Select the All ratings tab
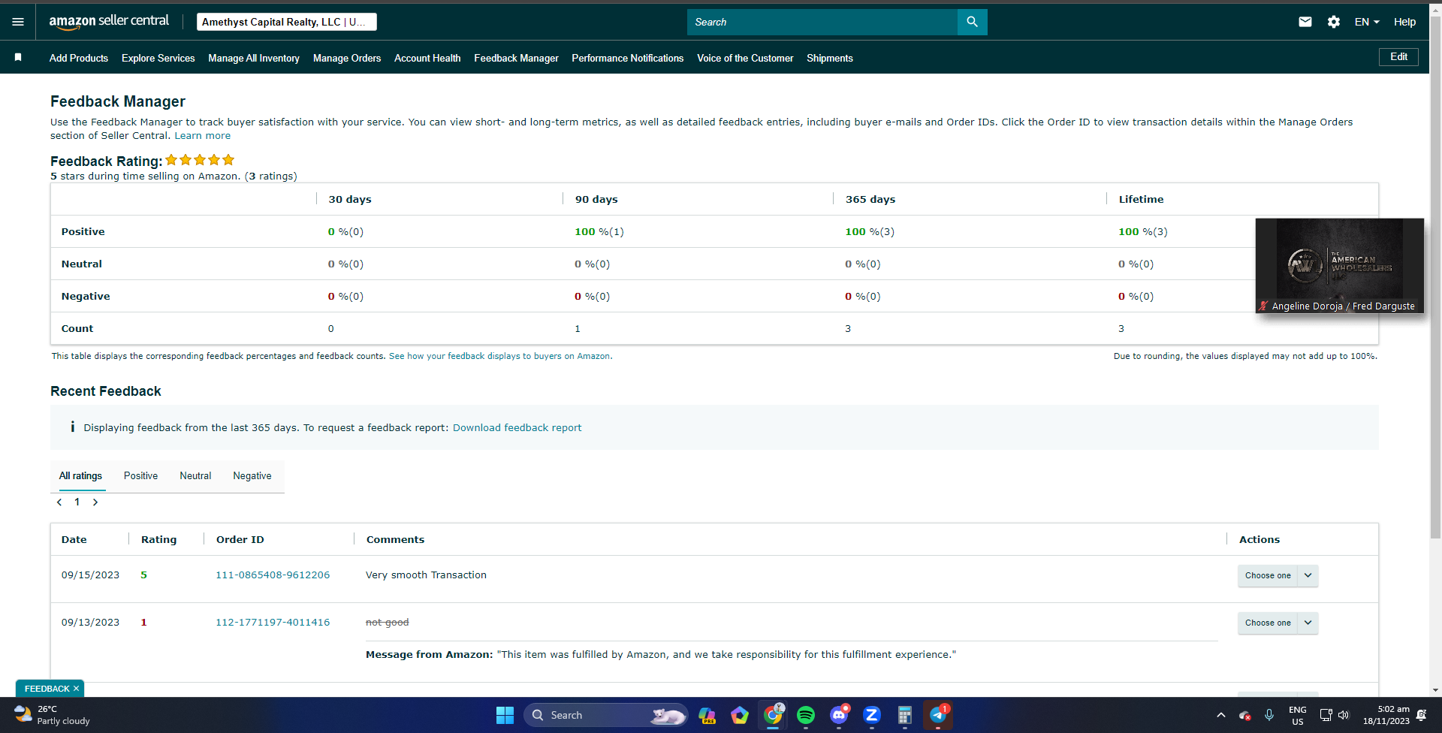1442x733 pixels. (x=80, y=476)
